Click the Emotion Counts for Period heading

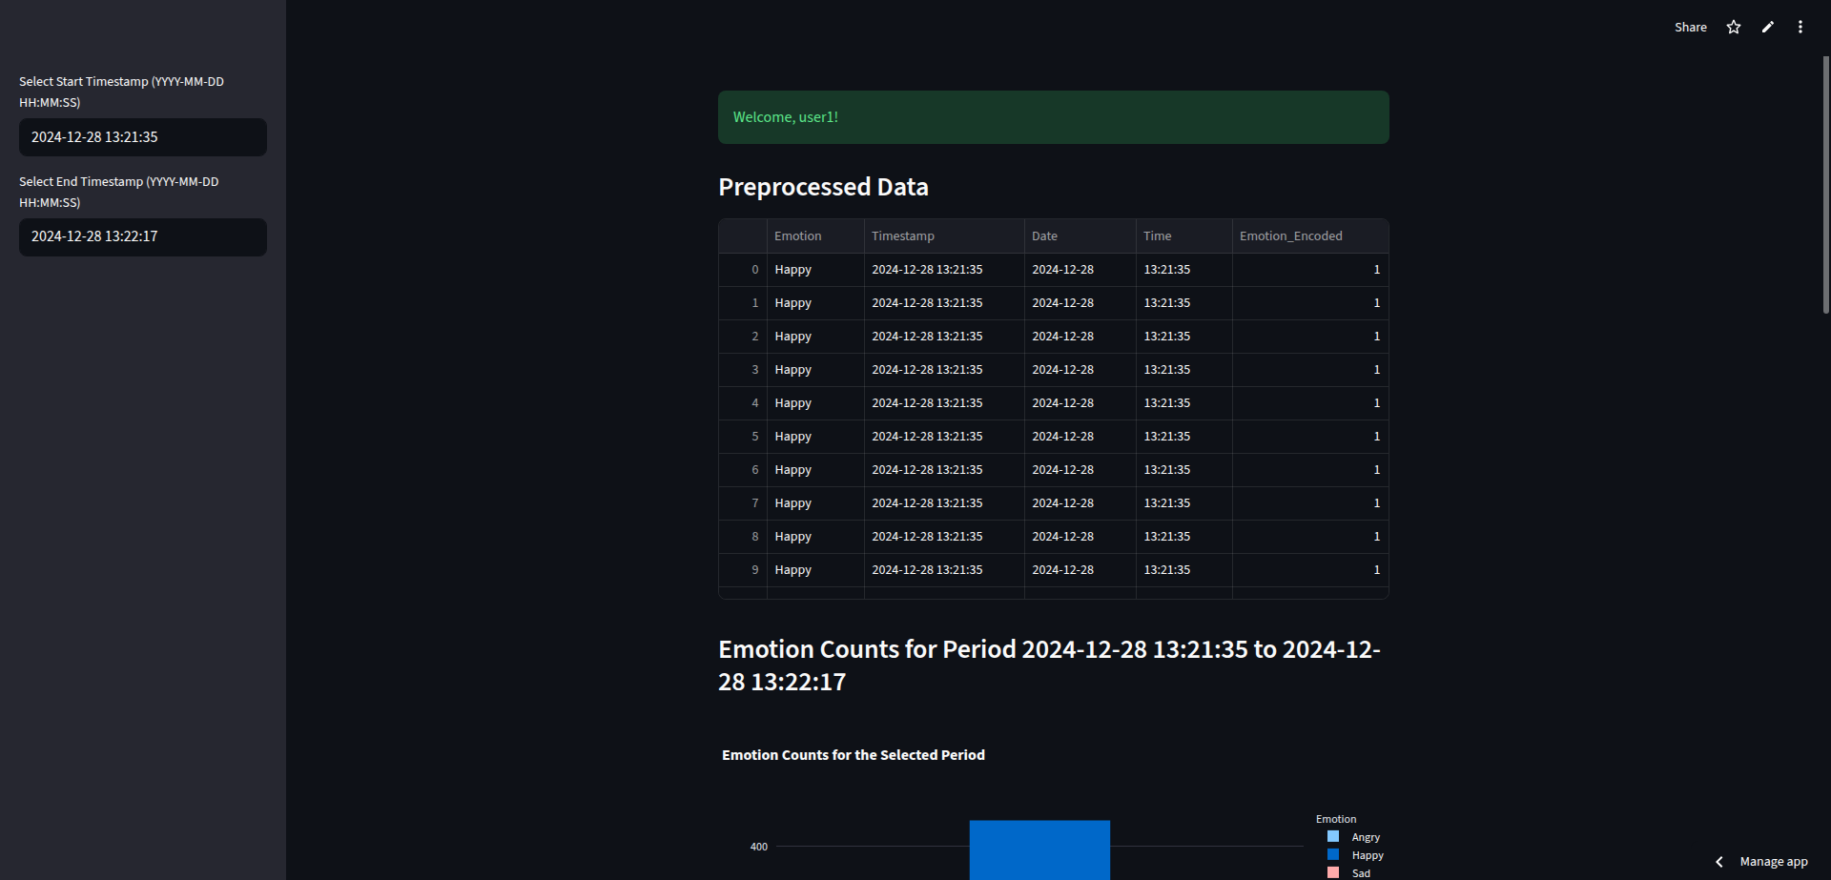(1049, 665)
